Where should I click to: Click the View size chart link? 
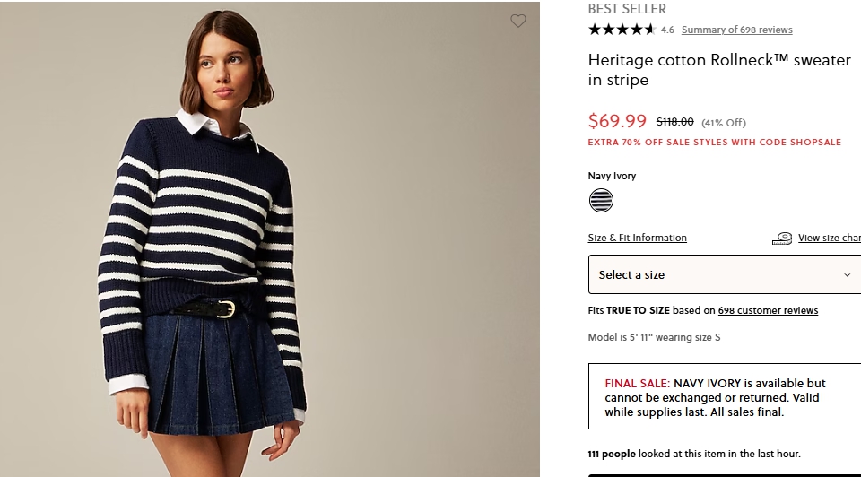[x=829, y=238]
